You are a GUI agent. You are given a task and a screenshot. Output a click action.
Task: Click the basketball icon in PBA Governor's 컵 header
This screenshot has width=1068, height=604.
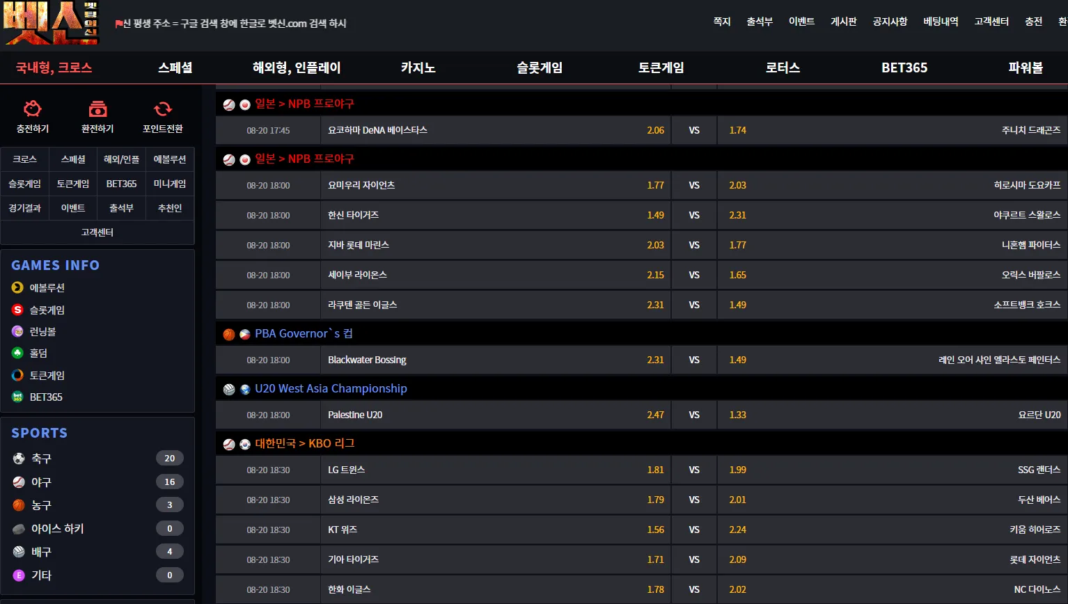[229, 334]
